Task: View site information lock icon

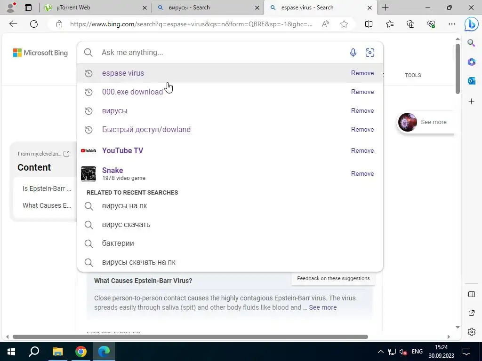Action: (59, 24)
